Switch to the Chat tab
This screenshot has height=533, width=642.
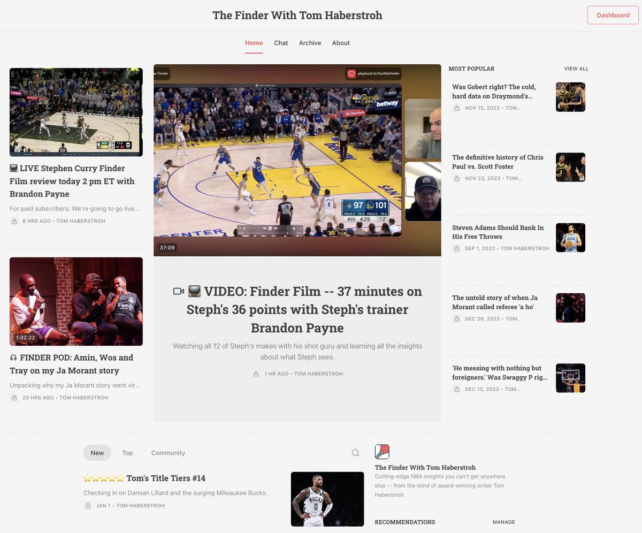(x=281, y=43)
